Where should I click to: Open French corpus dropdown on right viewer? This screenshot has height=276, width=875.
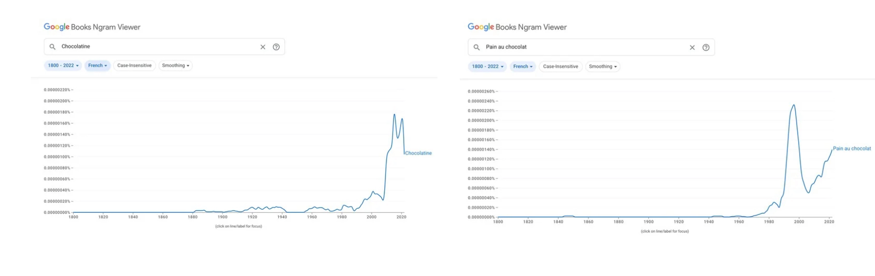(x=523, y=67)
